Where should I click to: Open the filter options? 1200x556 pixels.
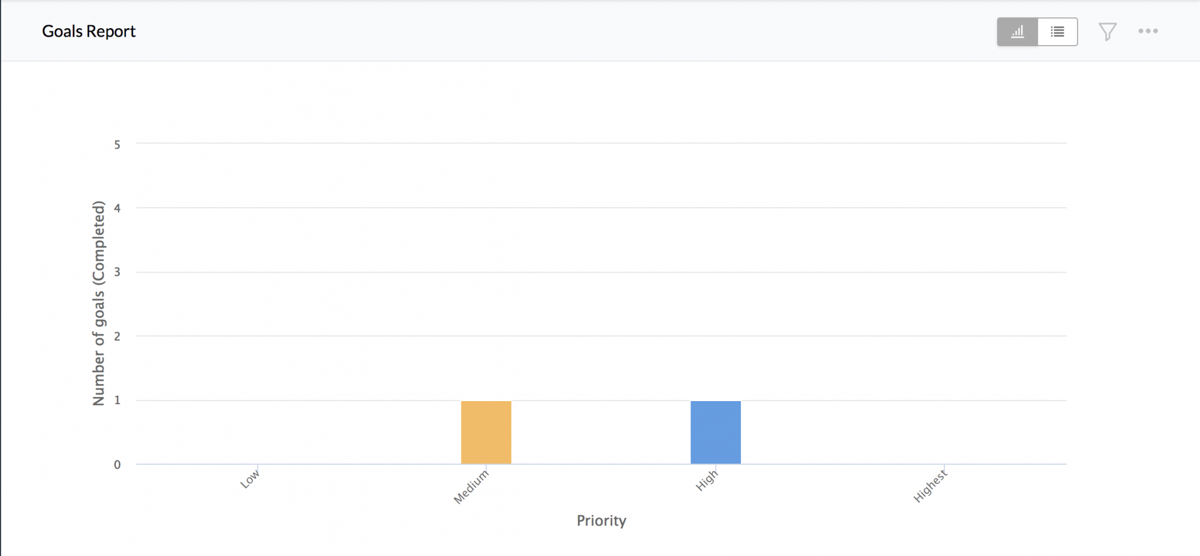click(1107, 31)
